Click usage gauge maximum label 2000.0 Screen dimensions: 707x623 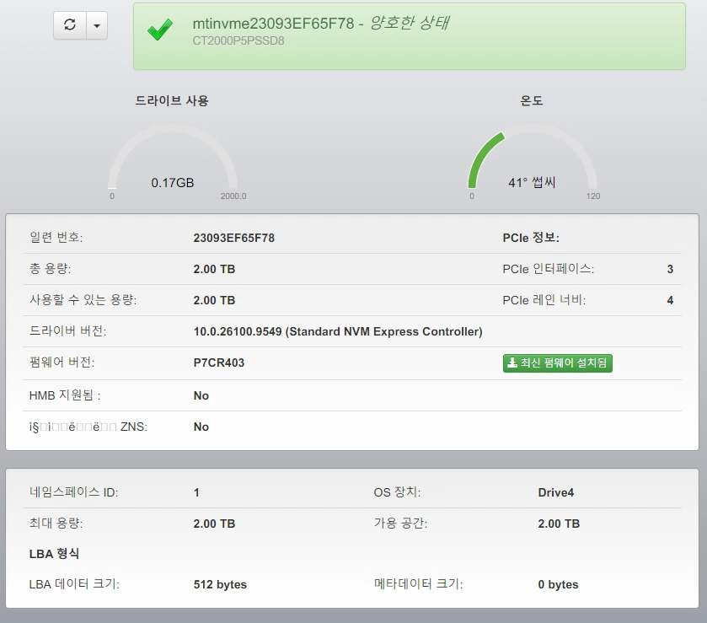pyautogui.click(x=233, y=196)
